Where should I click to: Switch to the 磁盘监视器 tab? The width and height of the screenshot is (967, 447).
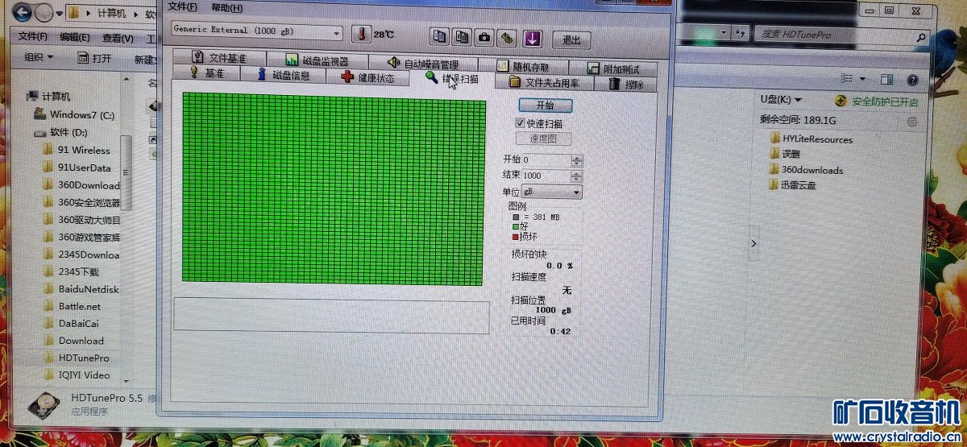pyautogui.click(x=317, y=60)
